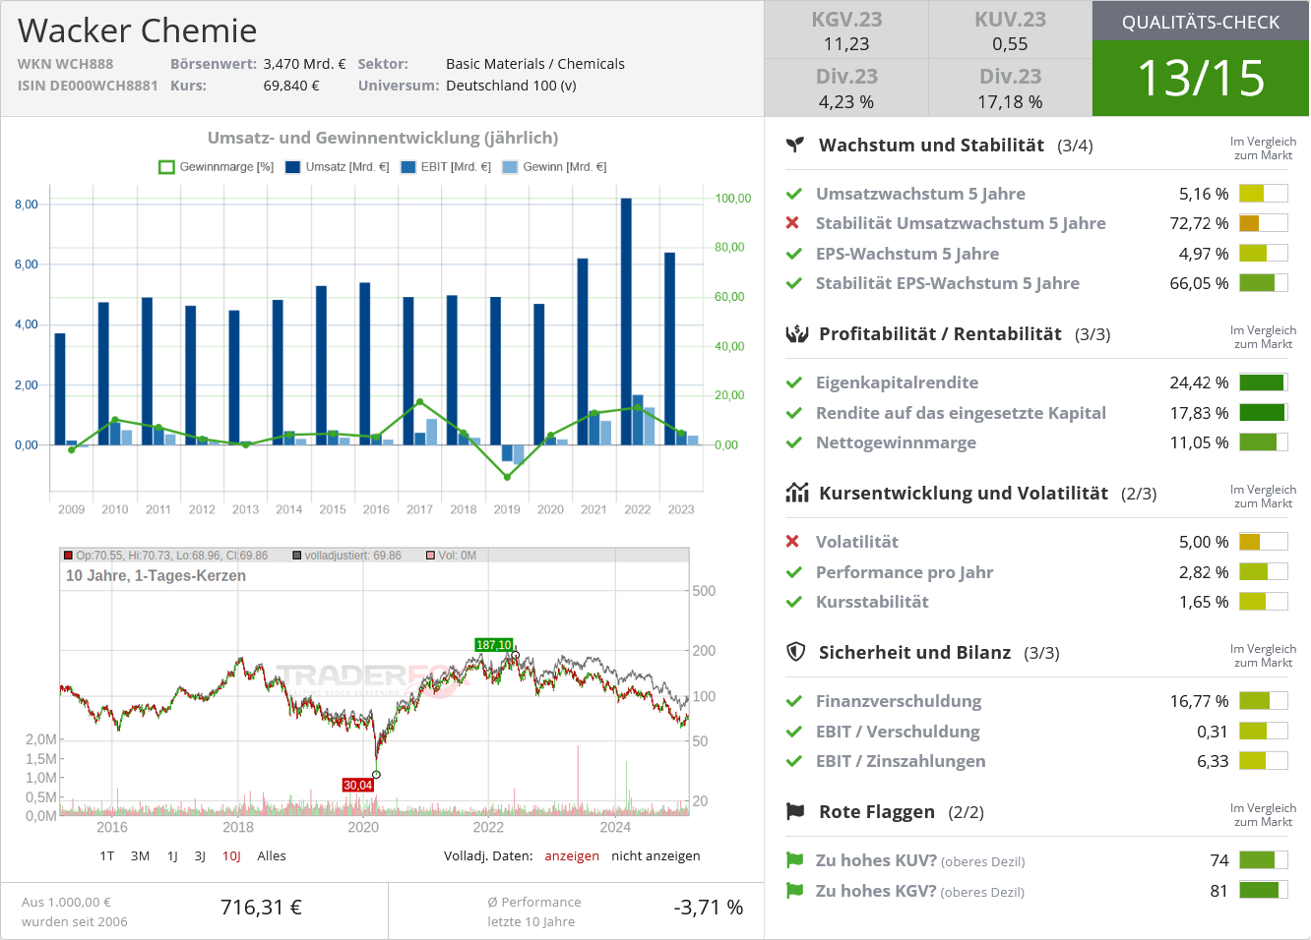The height and width of the screenshot is (940, 1311).
Task: Click checkmark next to Rendite auf das eingesetzte Kapital
Action: [793, 413]
